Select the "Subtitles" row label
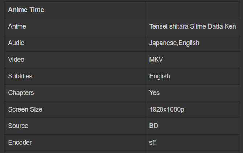 coord(20,76)
